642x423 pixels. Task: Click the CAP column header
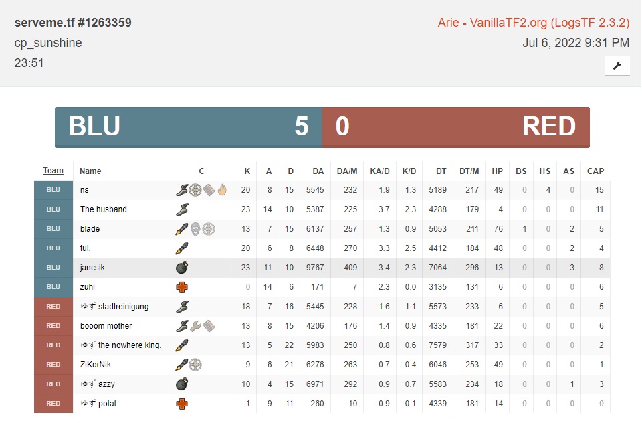[x=595, y=171]
